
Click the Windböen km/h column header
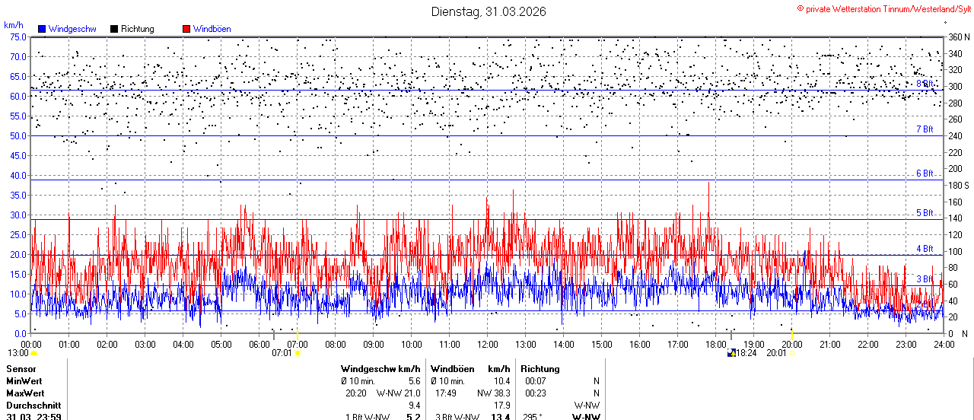pyautogui.click(x=470, y=369)
